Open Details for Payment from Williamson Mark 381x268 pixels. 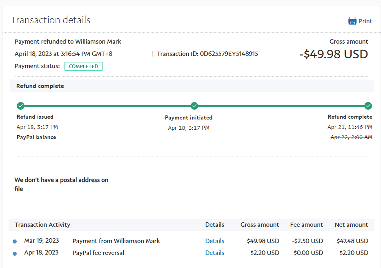coord(214,241)
